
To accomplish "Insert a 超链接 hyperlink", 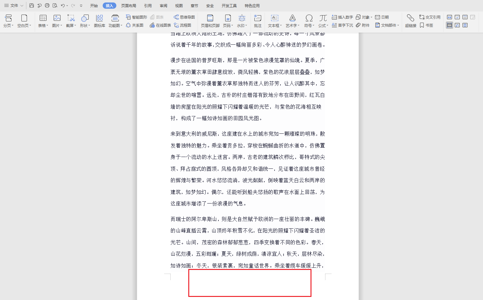I will [410, 21].
